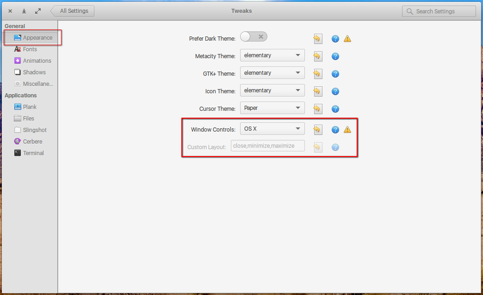The image size is (483, 295).
Task: Click the GTK+ Theme question mark
Action: click(x=335, y=74)
